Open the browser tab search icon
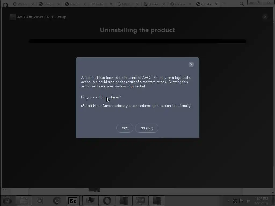The height and width of the screenshot is (206, 275). (x=241, y=4)
